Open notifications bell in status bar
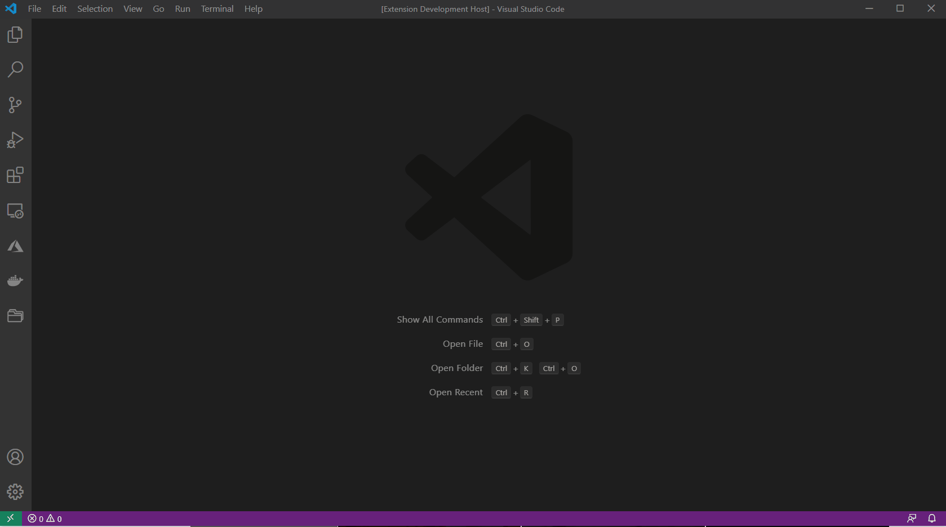The image size is (946, 527). (x=932, y=519)
